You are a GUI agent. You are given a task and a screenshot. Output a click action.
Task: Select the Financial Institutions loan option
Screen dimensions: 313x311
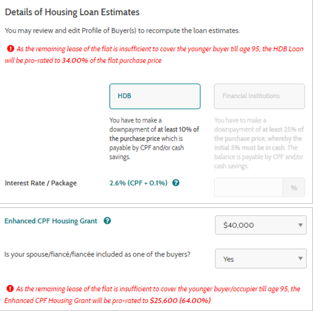coord(260,96)
